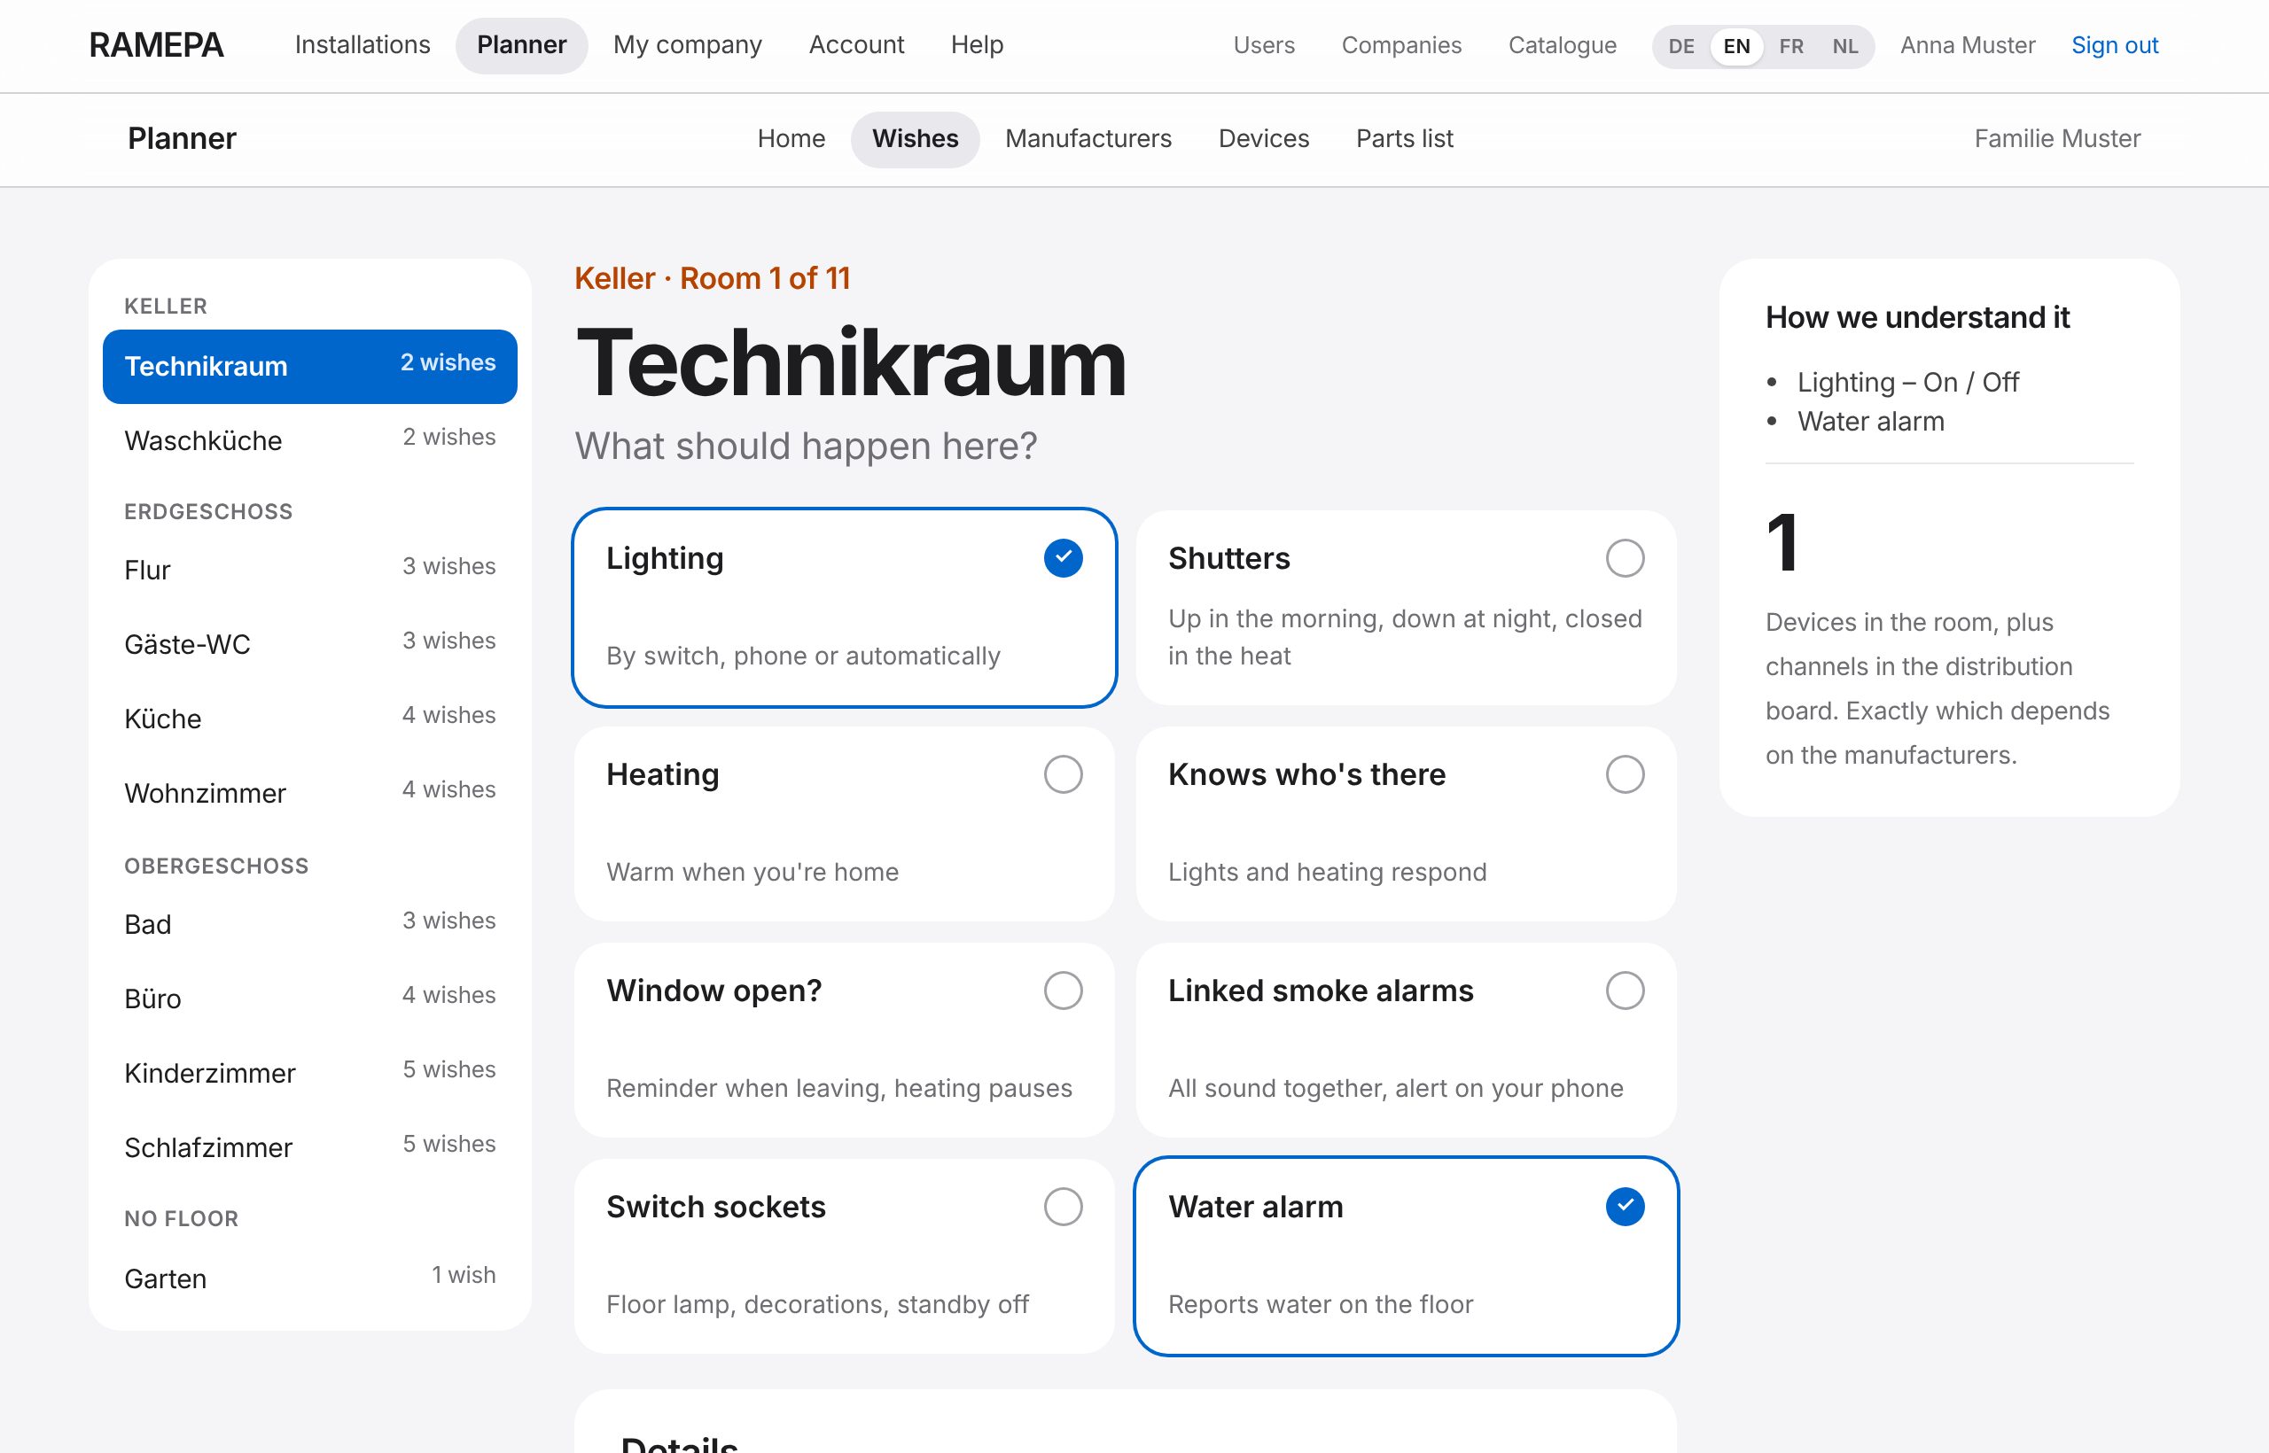Select the Kinderzimmer room
This screenshot has width=2269, height=1453.
(309, 1072)
